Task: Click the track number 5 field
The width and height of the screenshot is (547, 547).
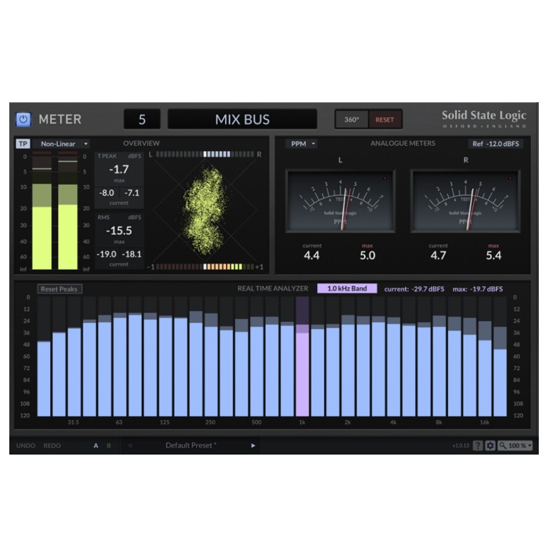Action: click(x=142, y=119)
